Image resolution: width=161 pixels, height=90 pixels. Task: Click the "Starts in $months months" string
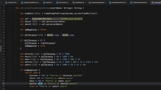(63, 83)
